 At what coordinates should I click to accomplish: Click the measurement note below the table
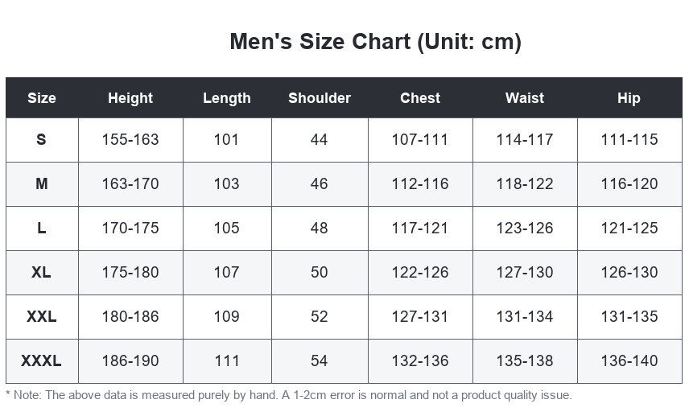(289, 395)
